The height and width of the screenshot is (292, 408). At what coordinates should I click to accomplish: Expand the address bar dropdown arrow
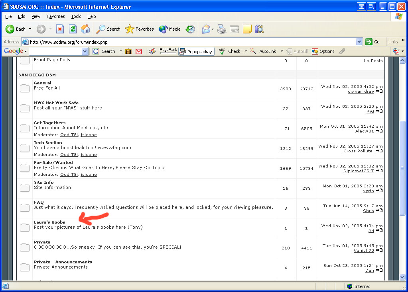[x=359, y=42]
